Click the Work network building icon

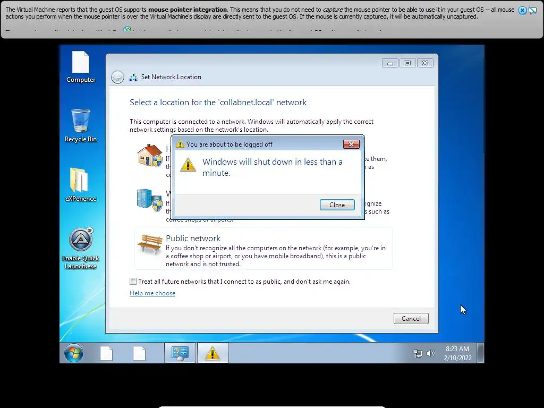tap(149, 200)
